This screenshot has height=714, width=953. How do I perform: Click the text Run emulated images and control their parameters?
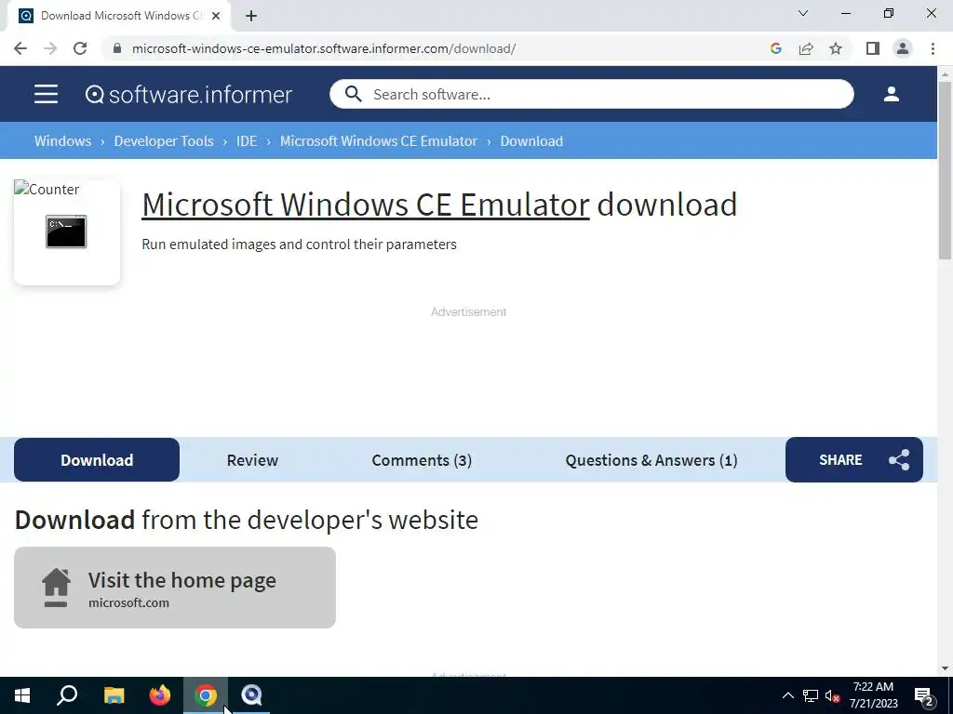299,245
